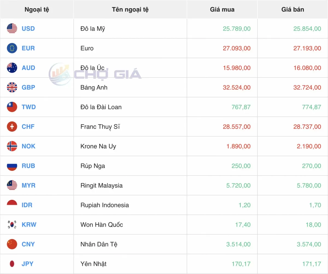Click the "Giá mua" column header
This screenshot has height=274, width=328.
click(x=222, y=10)
